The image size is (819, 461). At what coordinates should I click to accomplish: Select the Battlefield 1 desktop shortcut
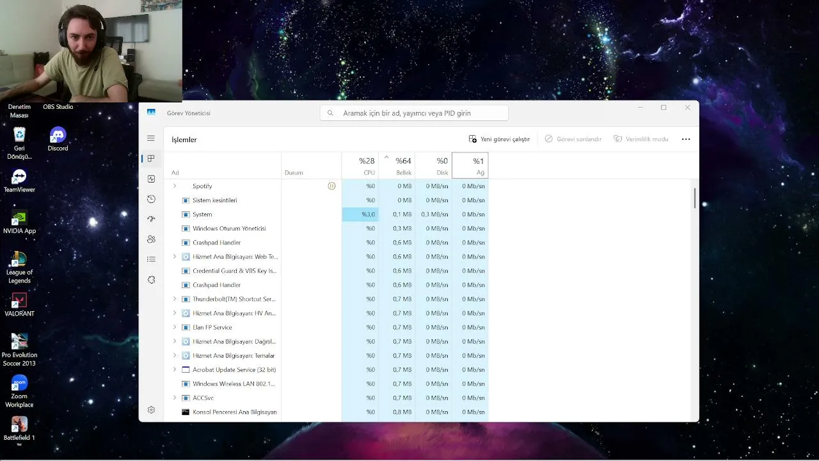click(x=19, y=430)
